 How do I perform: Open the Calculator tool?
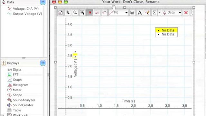point(132,13)
